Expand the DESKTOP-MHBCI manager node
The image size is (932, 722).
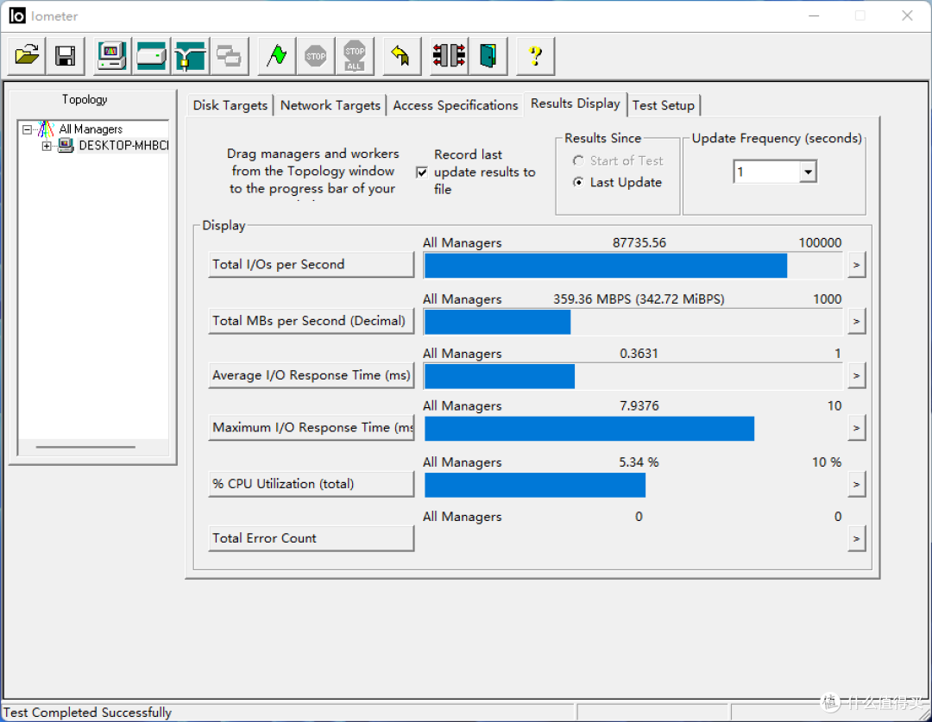pyautogui.click(x=47, y=146)
